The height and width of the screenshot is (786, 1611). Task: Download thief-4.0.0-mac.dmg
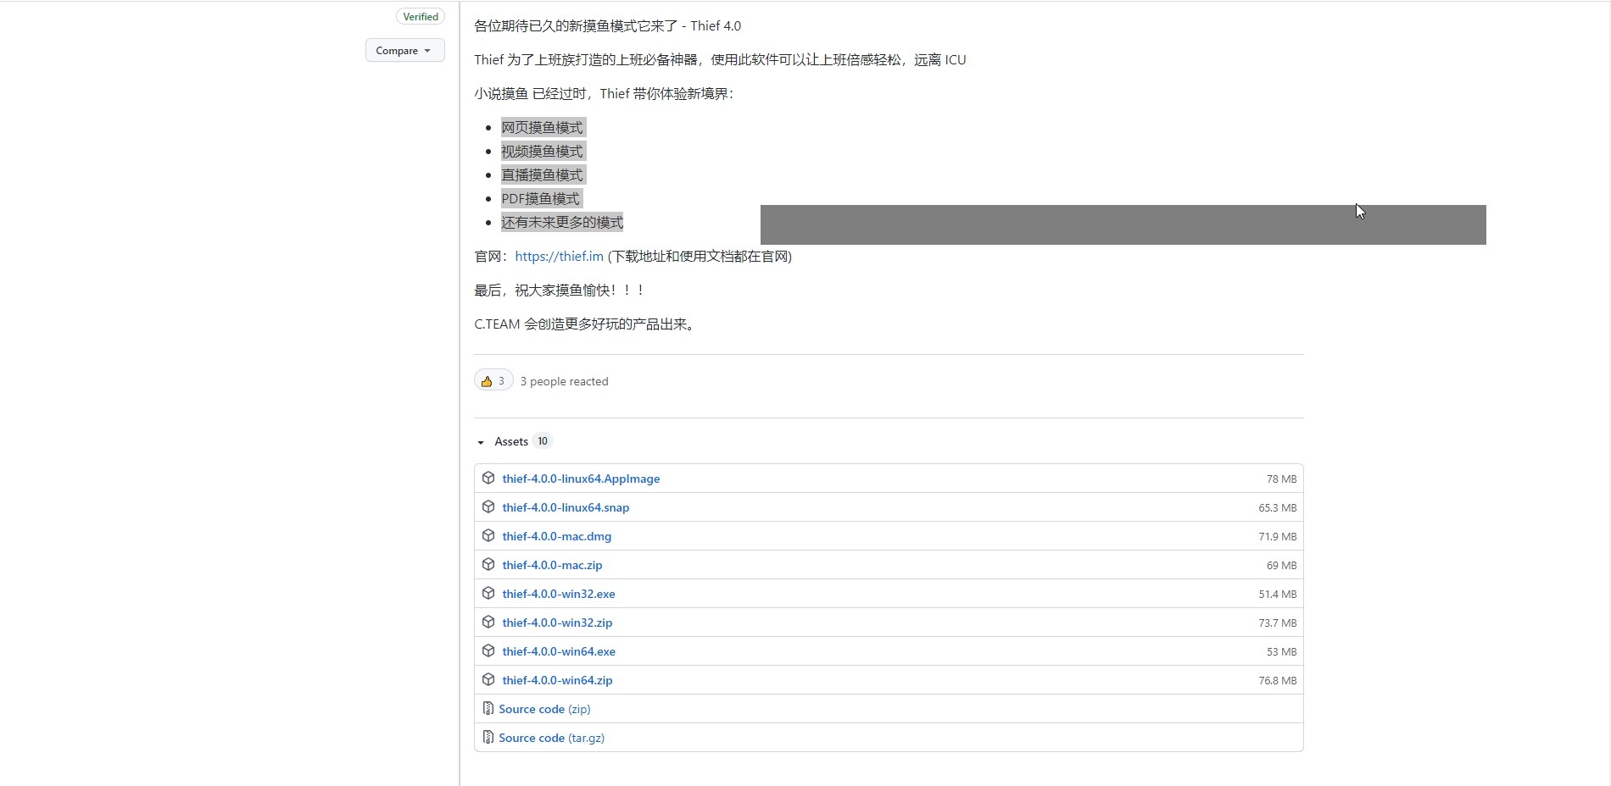[x=556, y=536]
